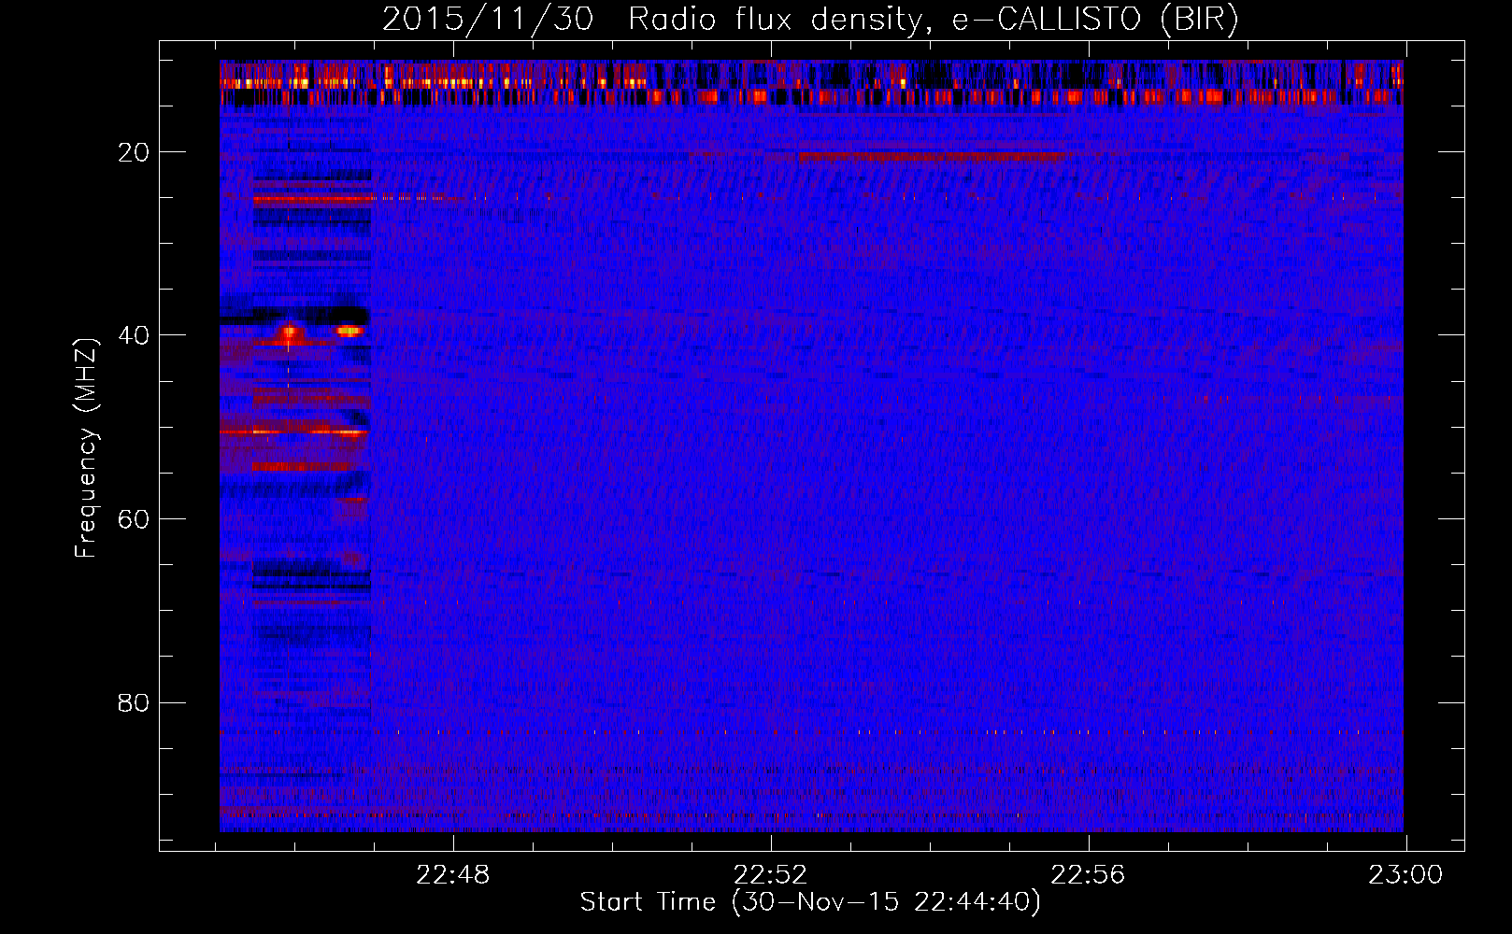
Task: Click the 'Start Time (30-Nov-15 22:44:40)' label
Action: (810, 902)
